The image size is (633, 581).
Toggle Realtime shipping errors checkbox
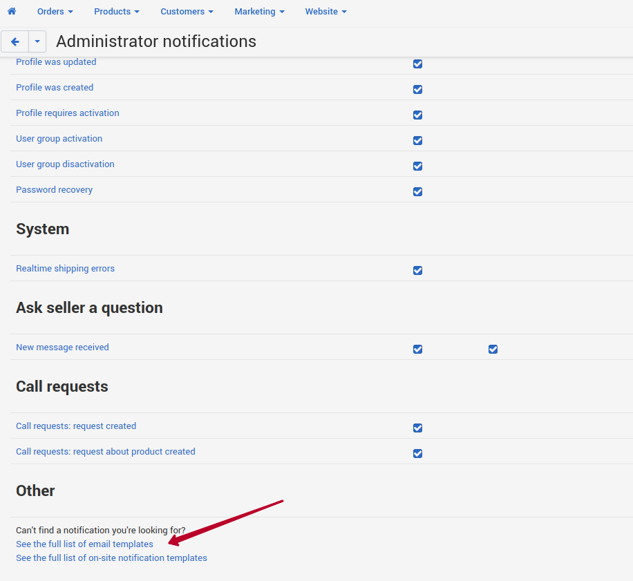tap(418, 270)
